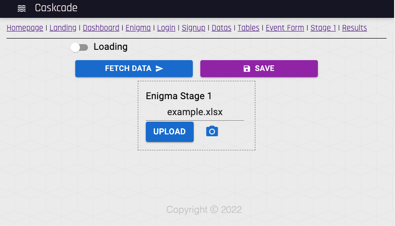Go to the Landing page link
395x226 pixels.
coord(63,28)
